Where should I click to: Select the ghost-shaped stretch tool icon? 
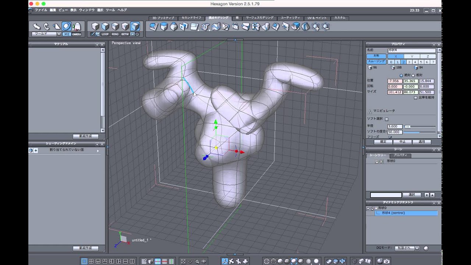(x=77, y=26)
